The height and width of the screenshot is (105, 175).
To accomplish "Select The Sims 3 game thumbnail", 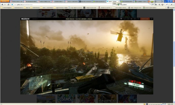I will click(x=66, y=99).
